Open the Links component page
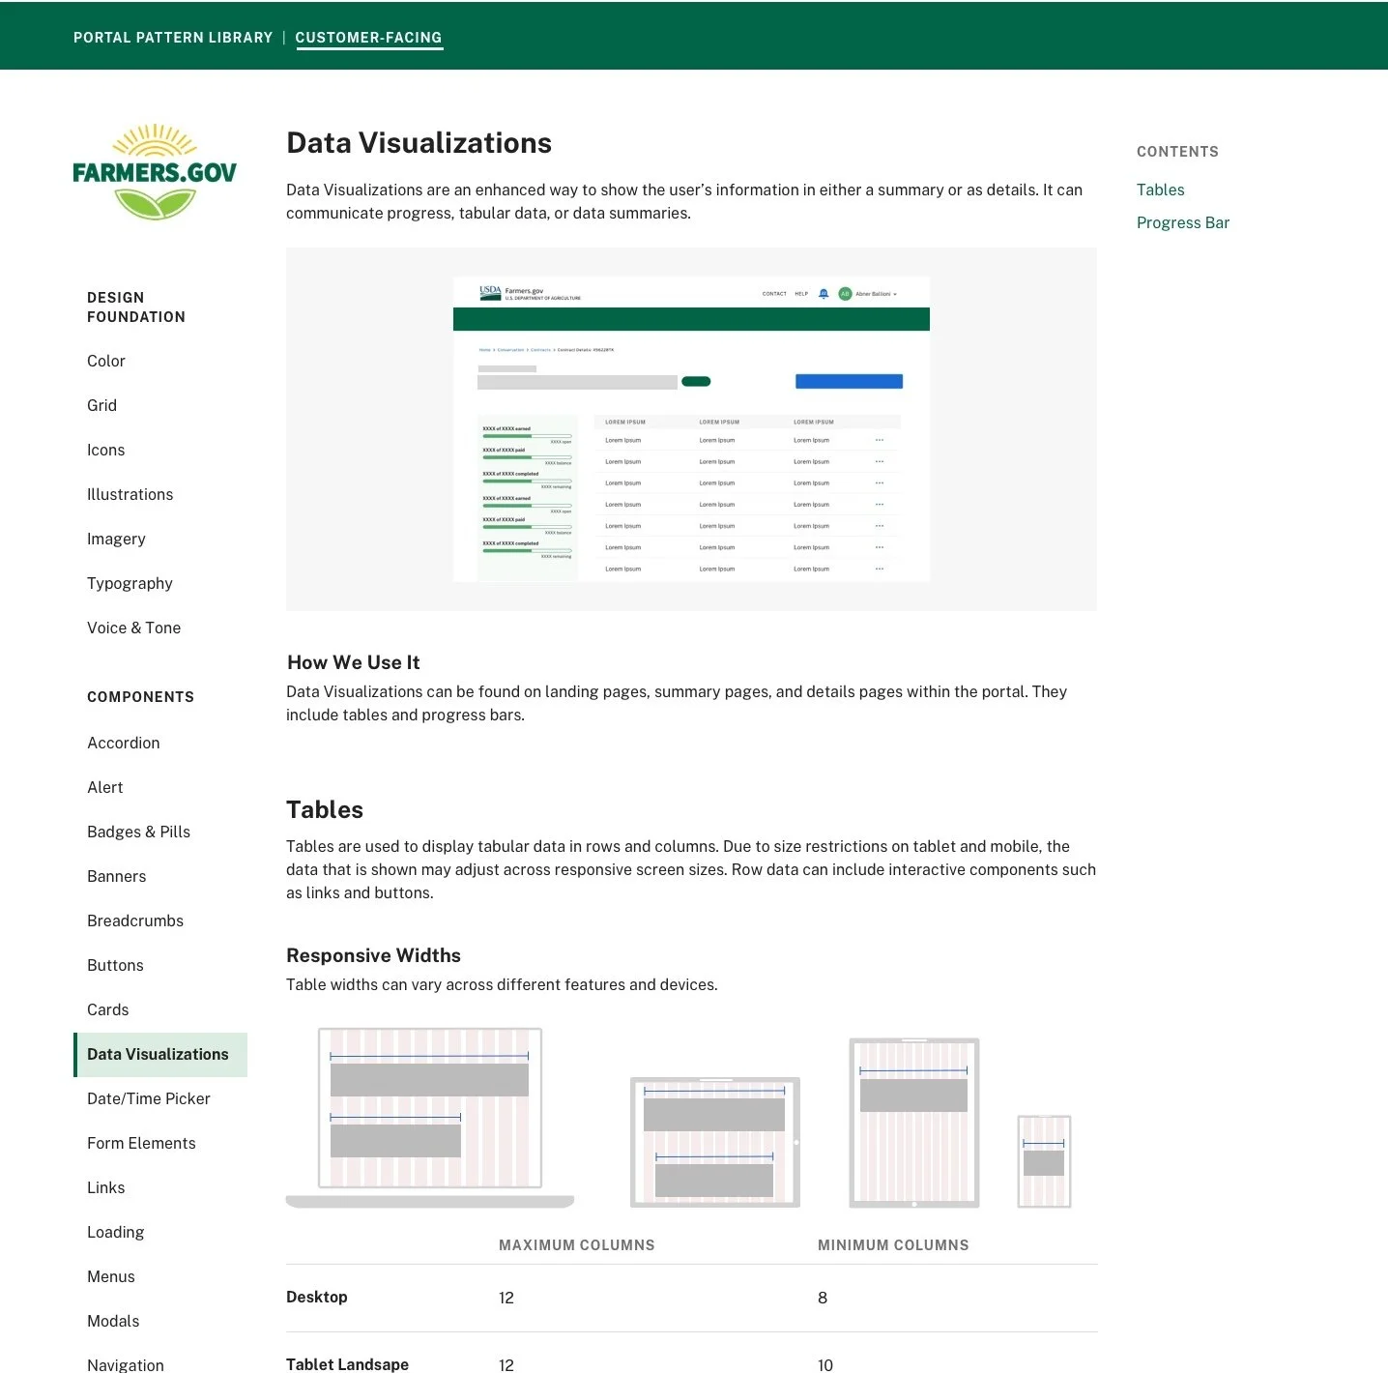This screenshot has width=1388, height=1373. (105, 1187)
